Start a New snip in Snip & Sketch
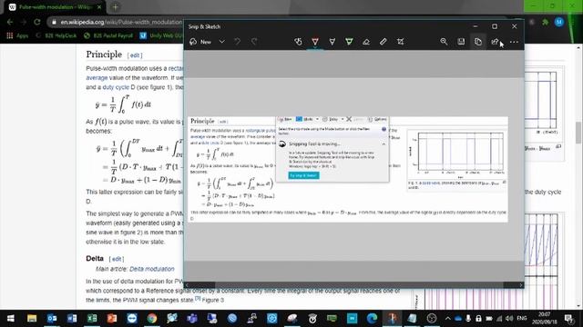This screenshot has height=327, width=583. point(200,42)
